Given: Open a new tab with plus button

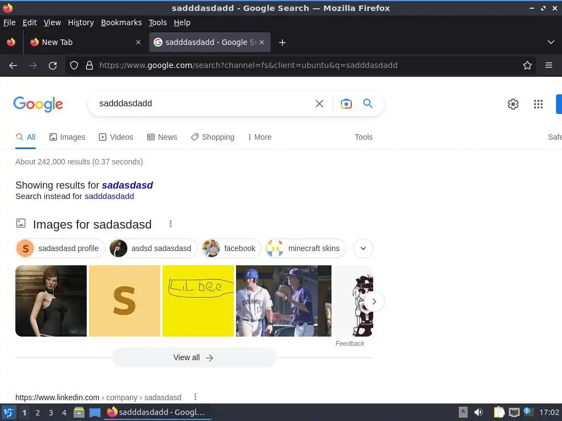Looking at the screenshot, I should click(x=283, y=43).
